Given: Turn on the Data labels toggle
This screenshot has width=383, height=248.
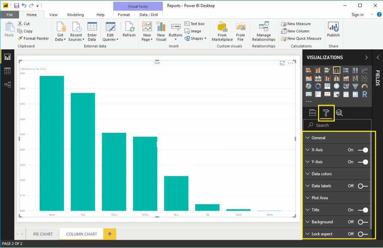Looking at the screenshot, I should [363, 186].
